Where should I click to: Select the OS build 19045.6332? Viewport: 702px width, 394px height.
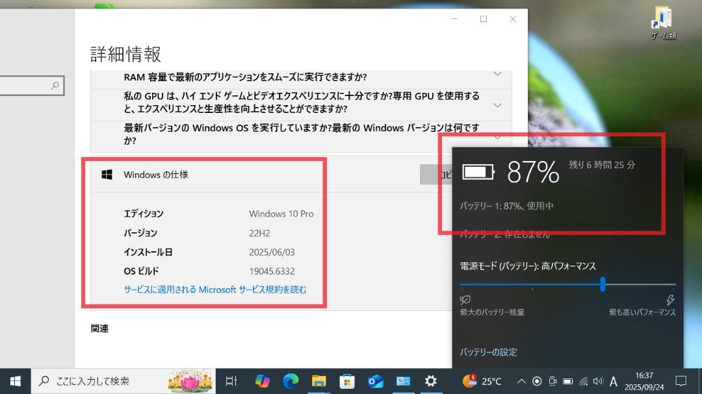pos(272,271)
